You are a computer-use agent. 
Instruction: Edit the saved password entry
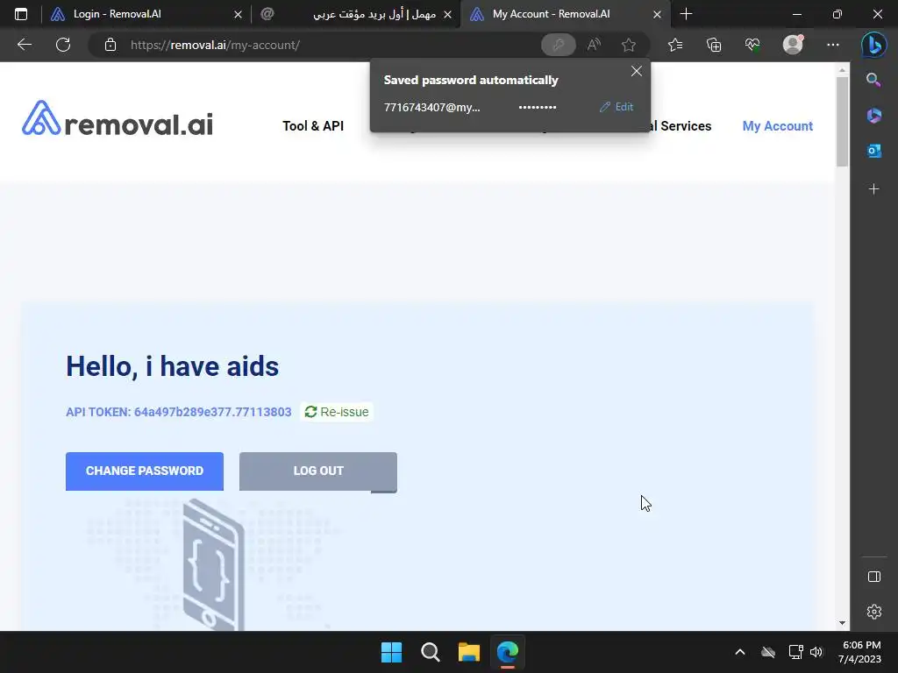point(616,107)
